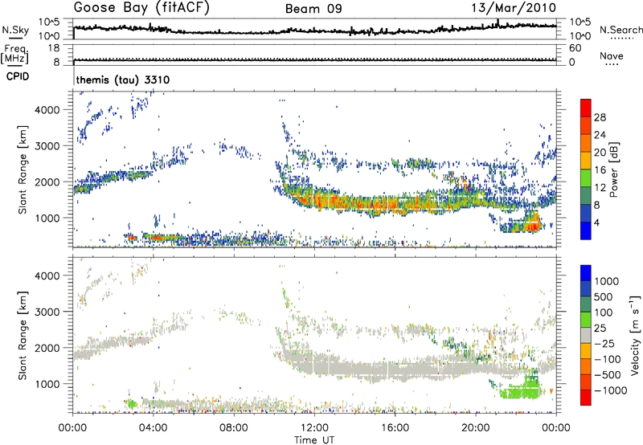Click the 'CPID' row label
643x445 pixels.
pyautogui.click(x=18, y=76)
